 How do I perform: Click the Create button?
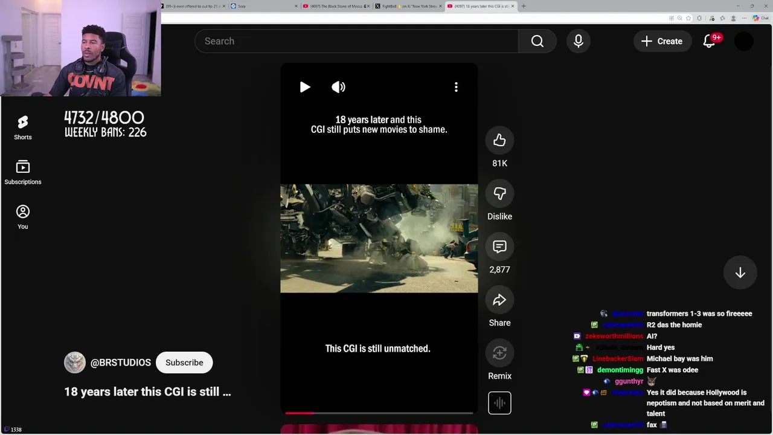(x=662, y=41)
